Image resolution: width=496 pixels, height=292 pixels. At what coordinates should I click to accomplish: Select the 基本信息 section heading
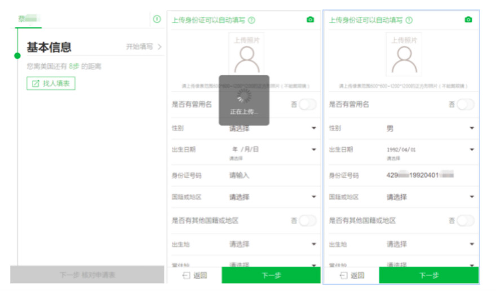point(49,47)
